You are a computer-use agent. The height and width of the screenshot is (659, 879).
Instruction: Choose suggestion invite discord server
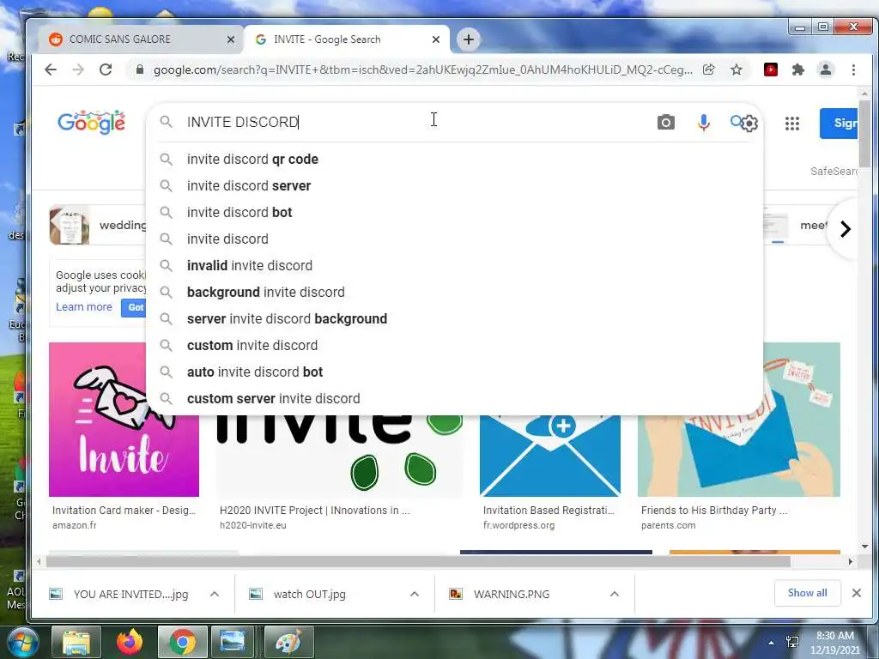tap(454, 185)
